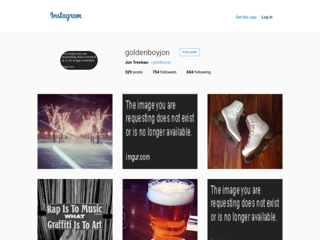Open the Get the app link
The image size is (320, 240).
click(x=246, y=17)
